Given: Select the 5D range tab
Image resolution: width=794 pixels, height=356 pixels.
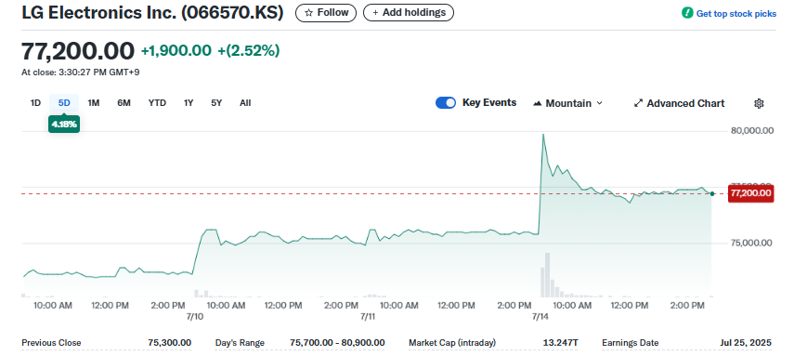Looking at the screenshot, I should [x=64, y=103].
